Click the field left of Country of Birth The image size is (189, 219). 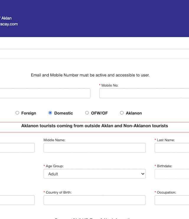tap(17, 200)
